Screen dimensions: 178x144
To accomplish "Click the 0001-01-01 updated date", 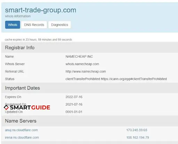I will point(74,112).
